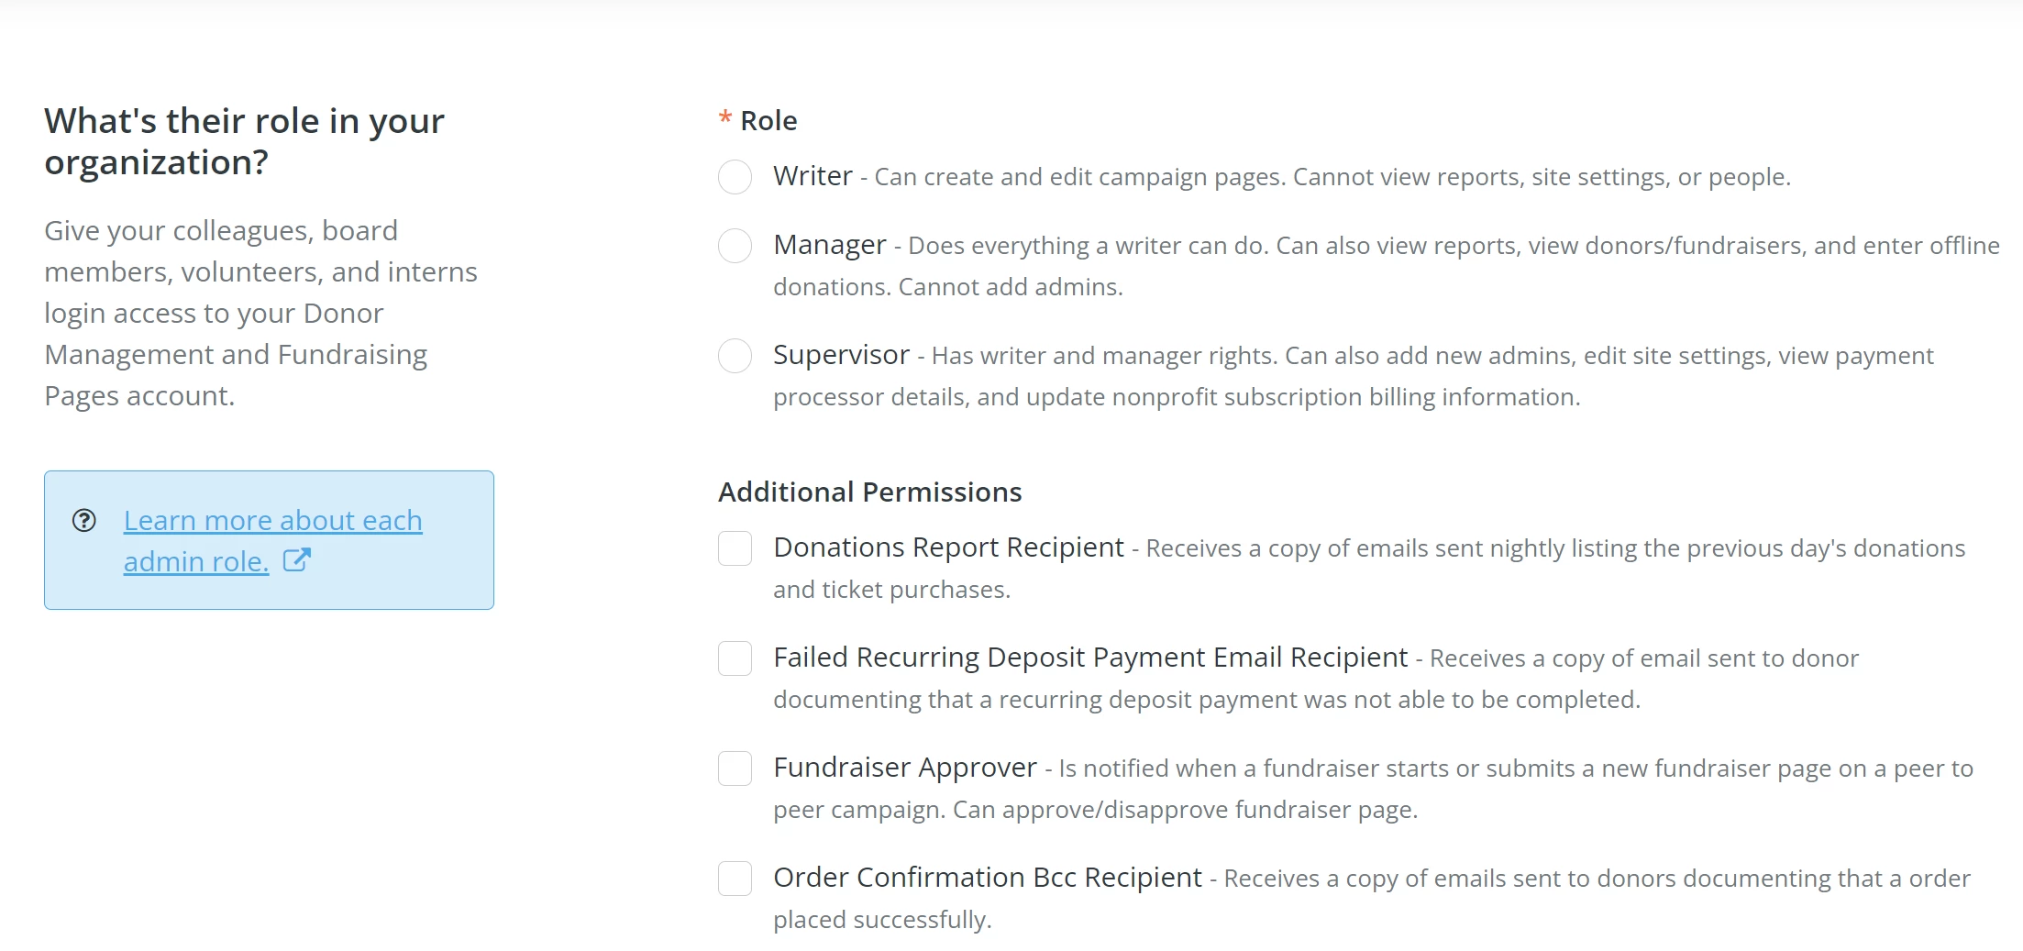Click the Order Confirmation Bcc Recipient label
The image size is (2023, 951).
pyautogui.click(x=989, y=878)
